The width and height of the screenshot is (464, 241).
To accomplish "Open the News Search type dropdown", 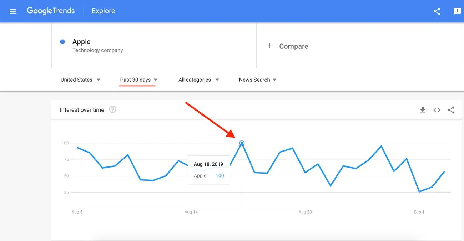I will pos(258,80).
